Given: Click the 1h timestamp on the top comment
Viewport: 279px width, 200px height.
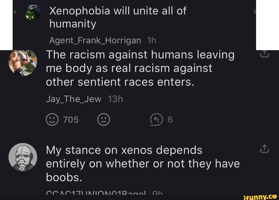Looking at the screenshot, I should [152, 41].
